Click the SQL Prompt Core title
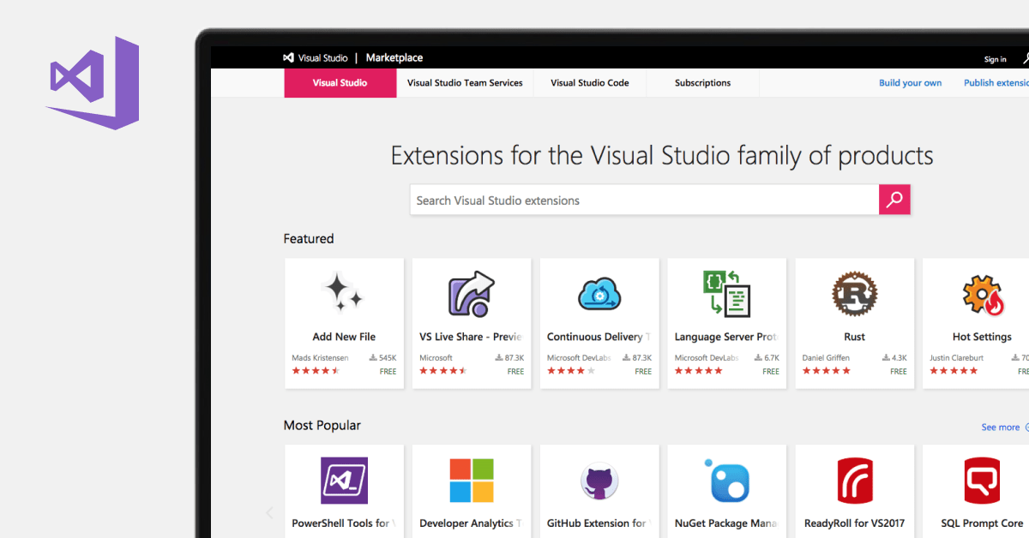 pyautogui.click(x=982, y=523)
